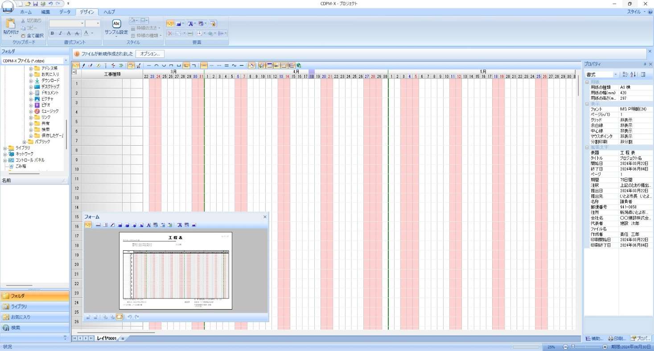The width and height of the screenshot is (654, 351).
Task: Open the 書式 dropdown in プロパティ panel
Action: (616, 74)
